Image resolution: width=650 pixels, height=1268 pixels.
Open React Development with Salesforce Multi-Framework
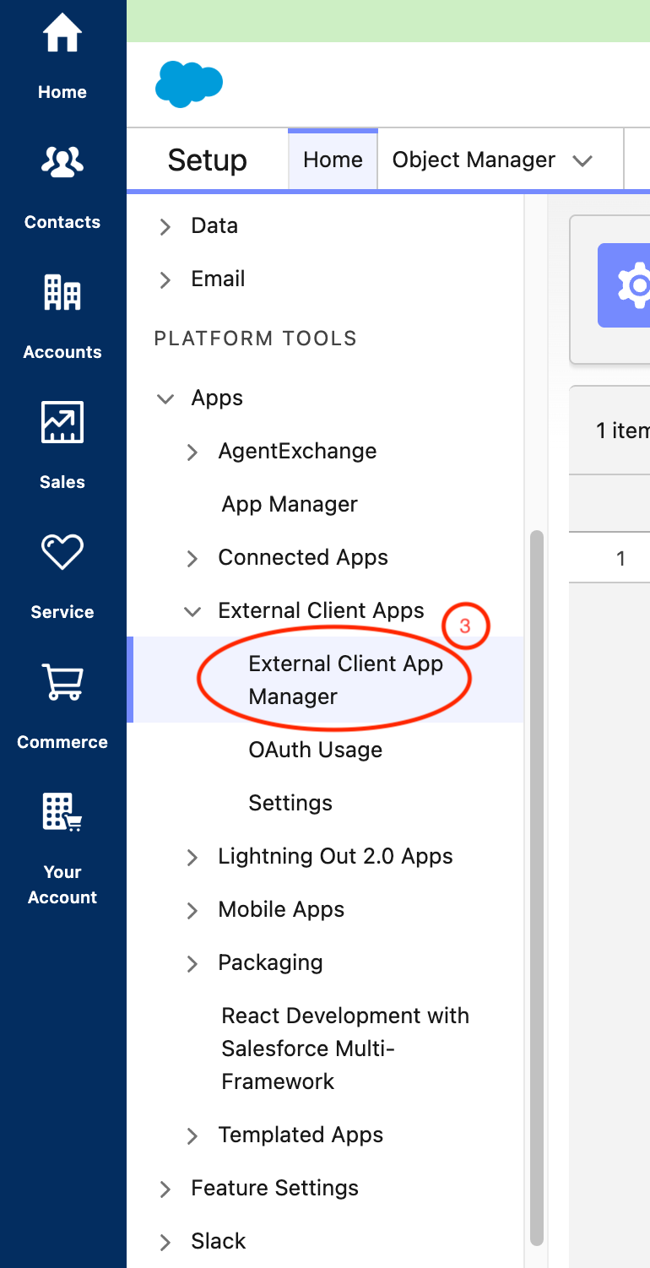pos(345,1049)
